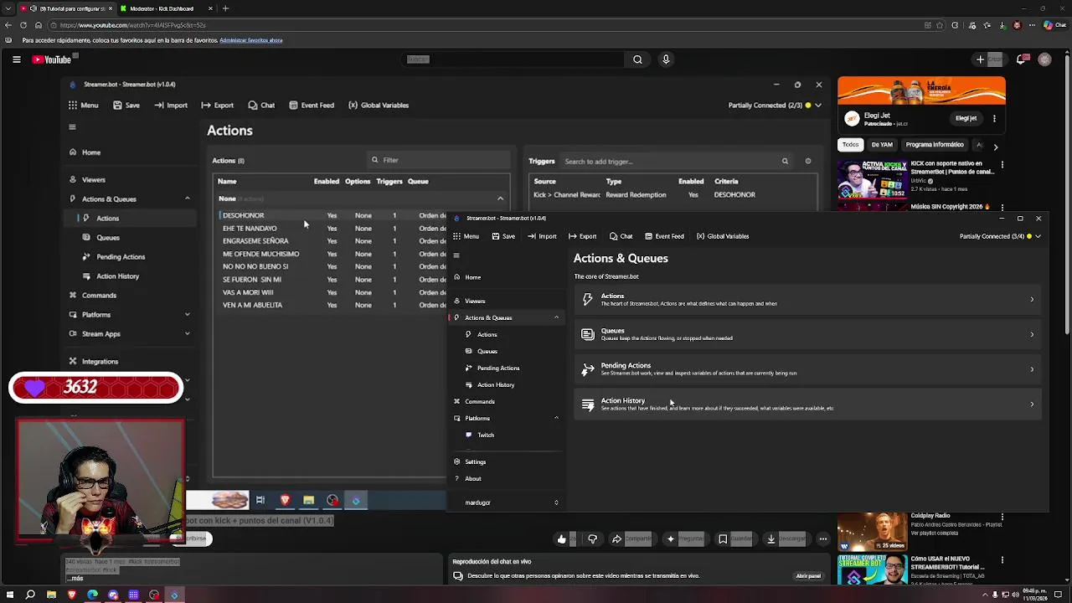Start YouTube voice search microphone
1072x603 pixels.
point(666,59)
